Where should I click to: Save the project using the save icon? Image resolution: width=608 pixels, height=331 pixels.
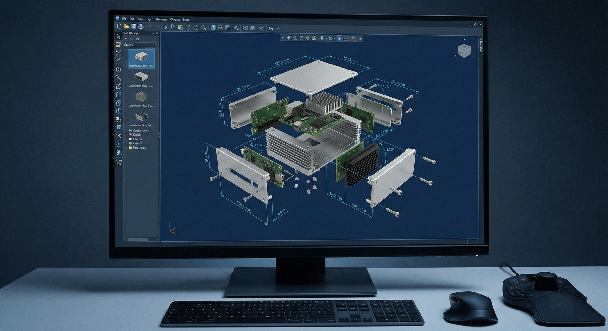(134, 27)
